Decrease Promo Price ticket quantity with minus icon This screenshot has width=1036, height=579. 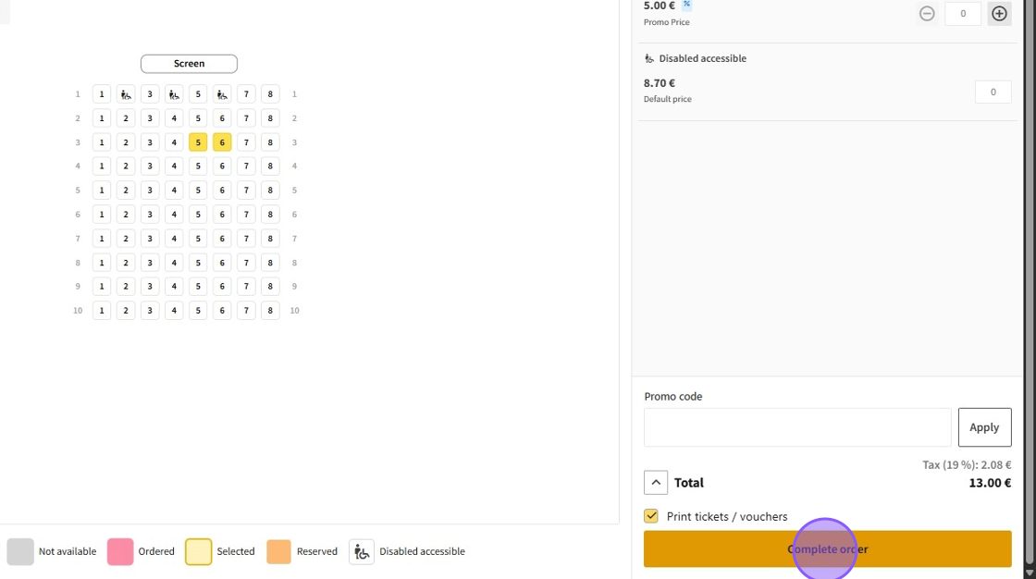click(x=927, y=14)
